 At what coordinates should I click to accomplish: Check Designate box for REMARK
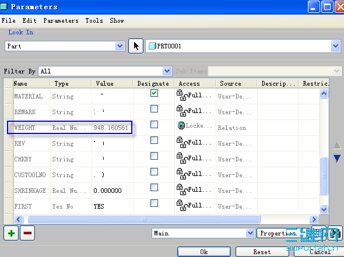coord(155,109)
